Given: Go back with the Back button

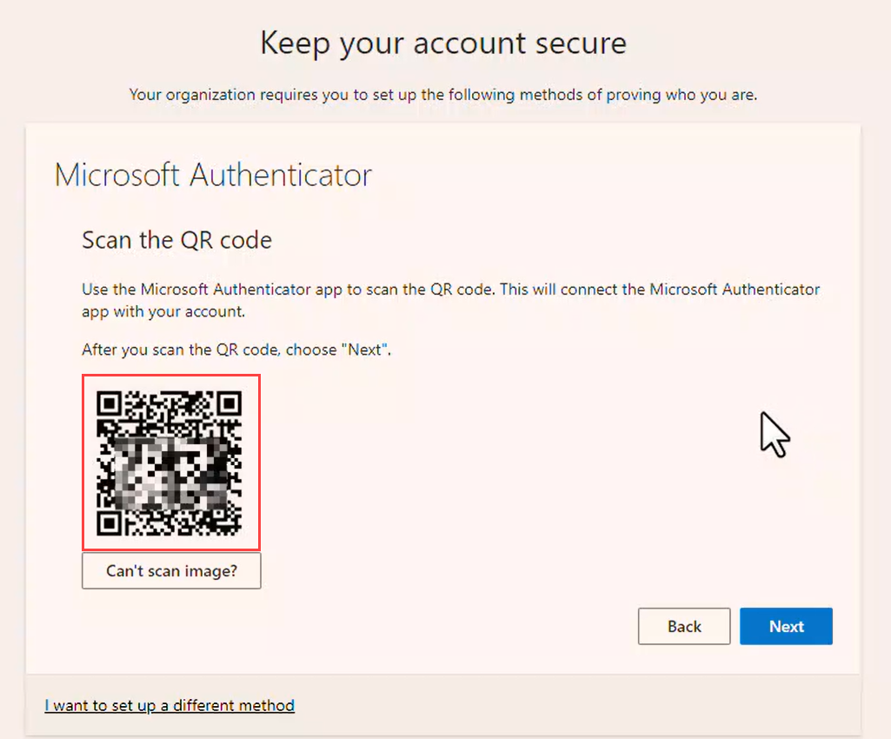Looking at the screenshot, I should pyautogui.click(x=684, y=626).
